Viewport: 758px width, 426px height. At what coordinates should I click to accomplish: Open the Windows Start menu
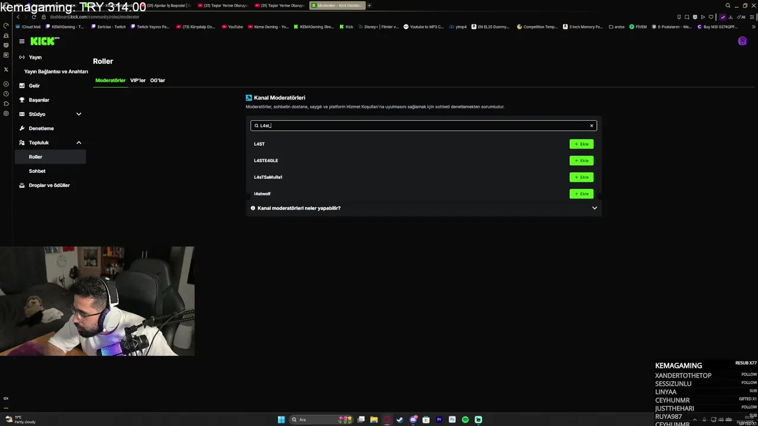281,419
